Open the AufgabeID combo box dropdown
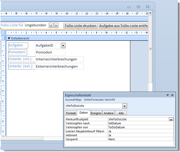The width and height of the screenshot is (180, 152). 63,46
